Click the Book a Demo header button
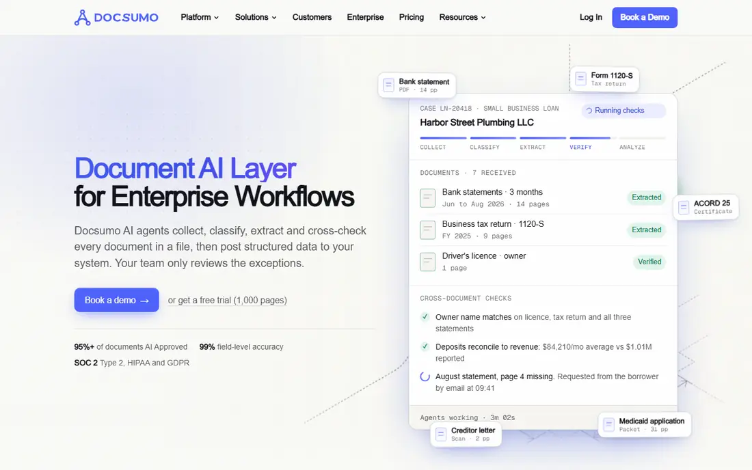752x470 pixels. point(645,17)
